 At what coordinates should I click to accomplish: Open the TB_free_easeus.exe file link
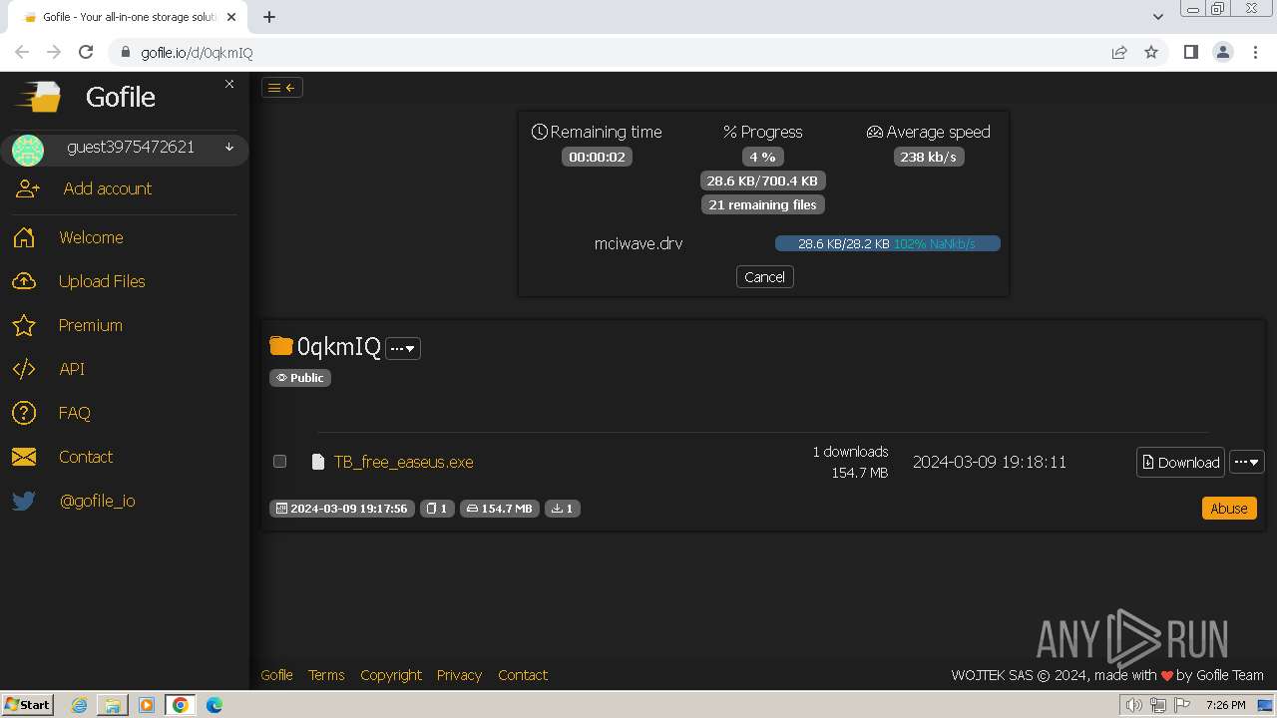[403, 462]
